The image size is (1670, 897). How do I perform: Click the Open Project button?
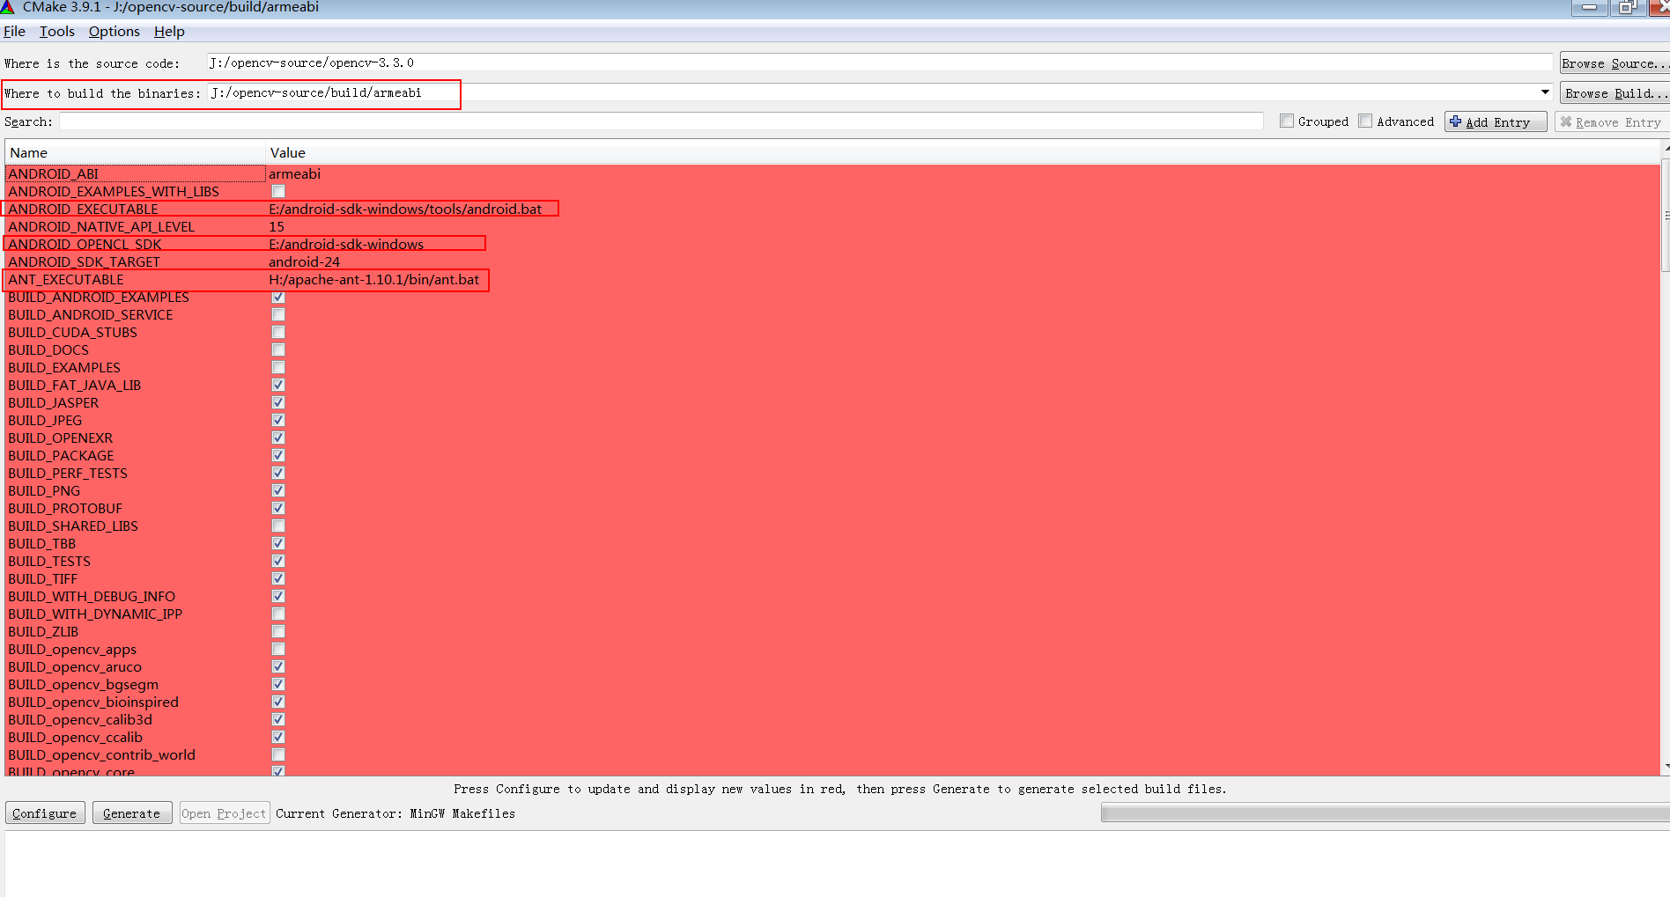[x=224, y=813]
